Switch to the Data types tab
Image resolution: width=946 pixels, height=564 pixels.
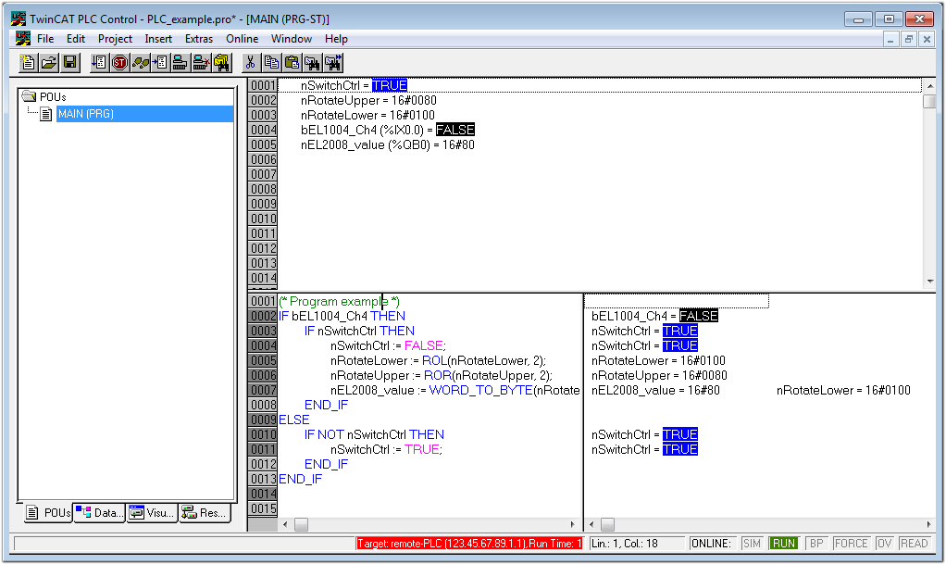(x=99, y=512)
